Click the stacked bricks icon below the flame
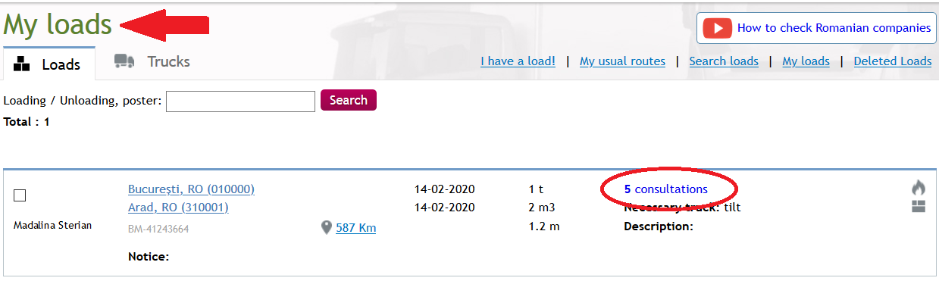Screen dimensions: 939x281 click(919, 206)
